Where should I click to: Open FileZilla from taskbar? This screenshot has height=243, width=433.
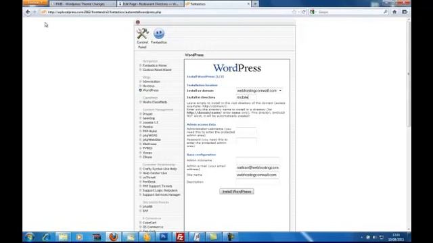180,237
